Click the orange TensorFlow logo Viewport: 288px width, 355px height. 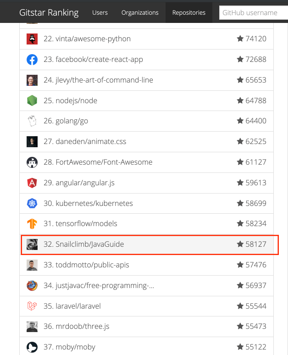click(x=32, y=224)
